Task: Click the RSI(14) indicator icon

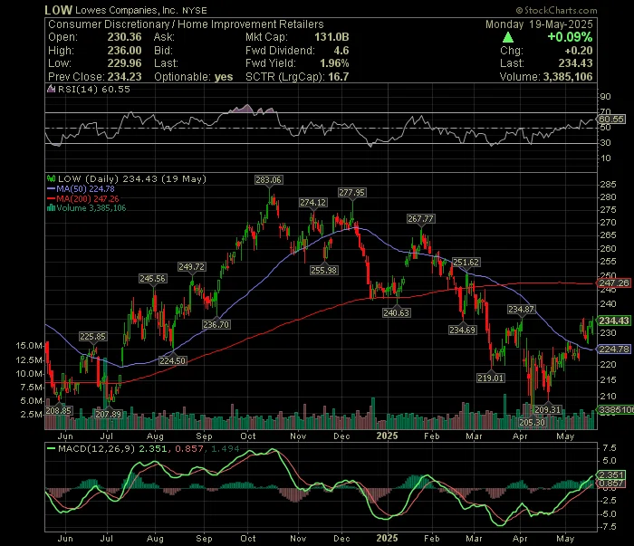Action: coord(51,89)
